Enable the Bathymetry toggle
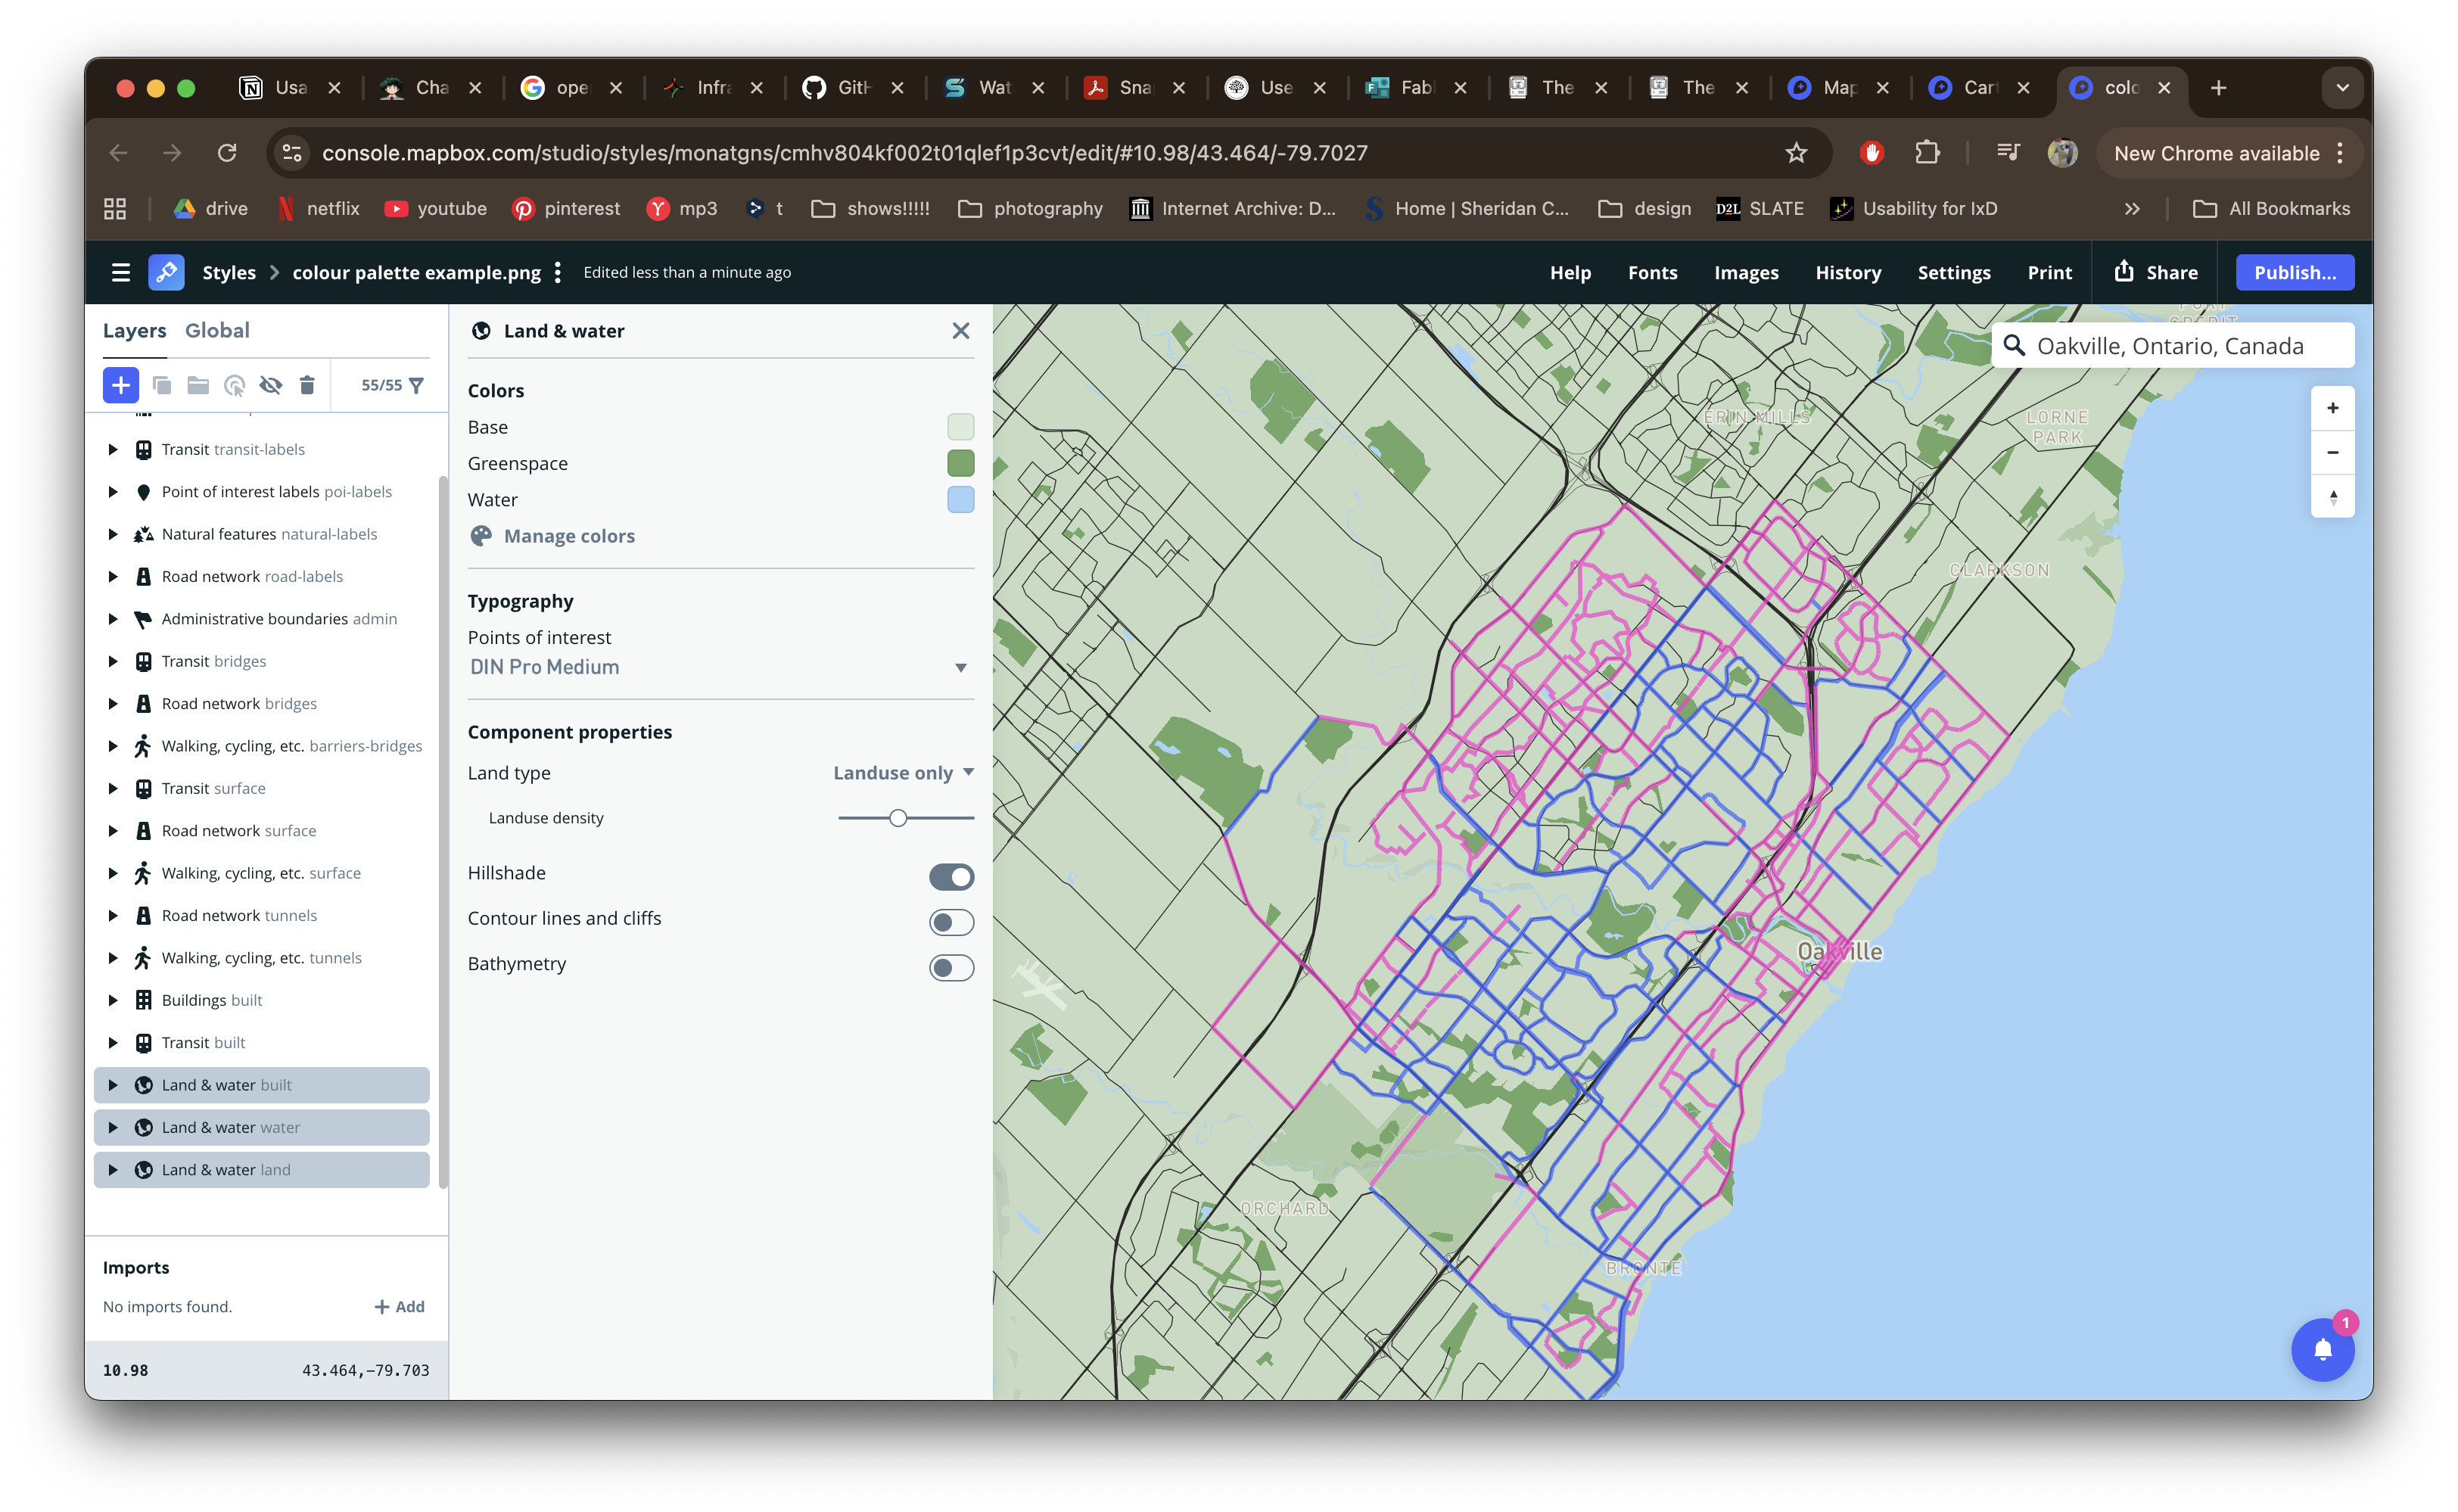The width and height of the screenshot is (2458, 1512). click(951, 968)
